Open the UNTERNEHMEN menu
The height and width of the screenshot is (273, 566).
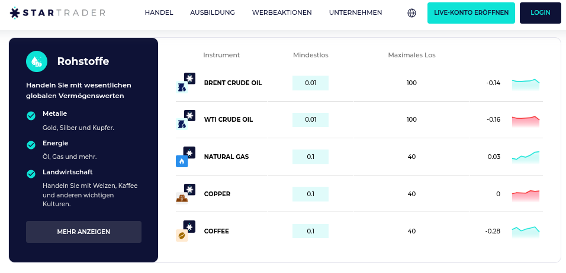pyautogui.click(x=356, y=12)
